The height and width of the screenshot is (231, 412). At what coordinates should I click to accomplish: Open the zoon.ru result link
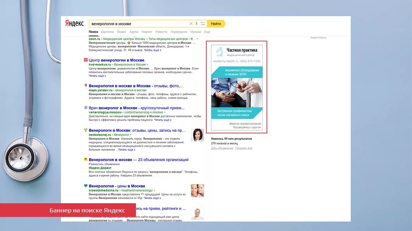tap(94, 39)
